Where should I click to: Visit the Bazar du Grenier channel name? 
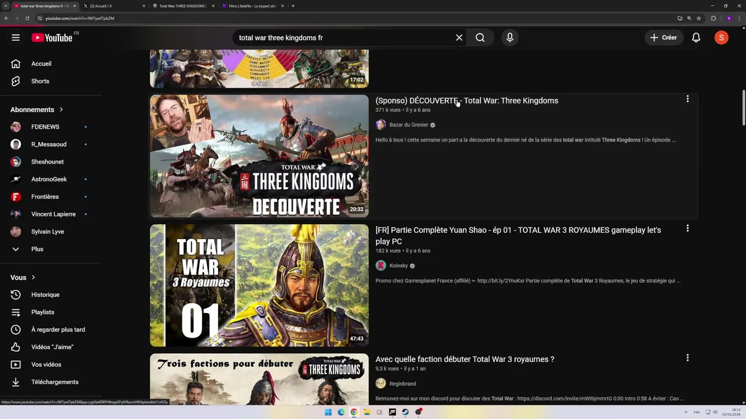pos(409,125)
